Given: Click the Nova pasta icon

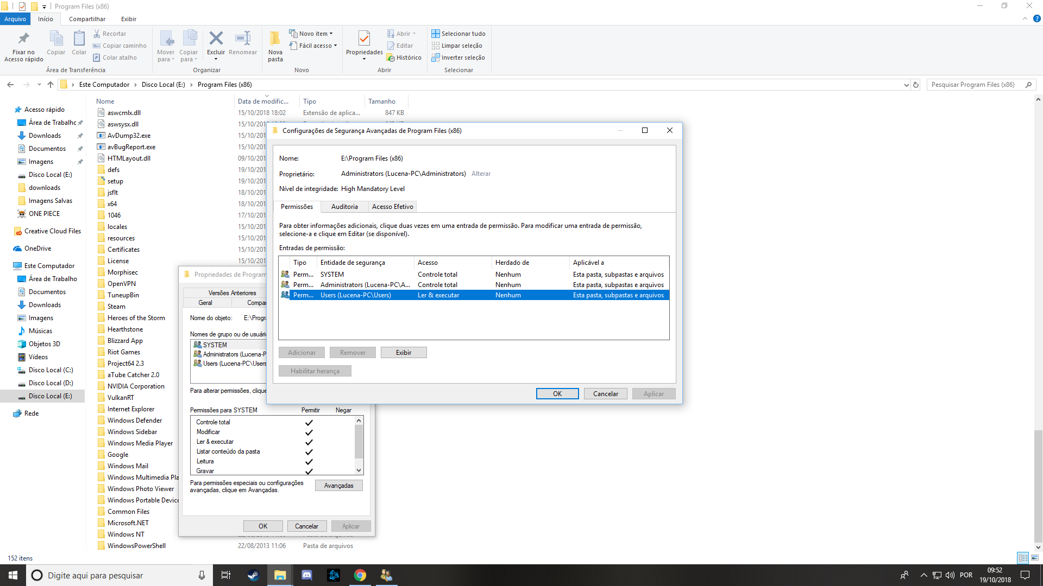Looking at the screenshot, I should (x=275, y=39).
